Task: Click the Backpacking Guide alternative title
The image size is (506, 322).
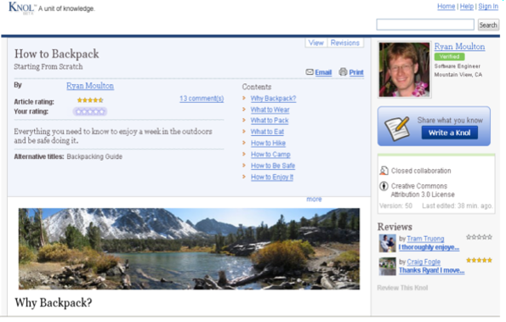Action: pos(94,156)
